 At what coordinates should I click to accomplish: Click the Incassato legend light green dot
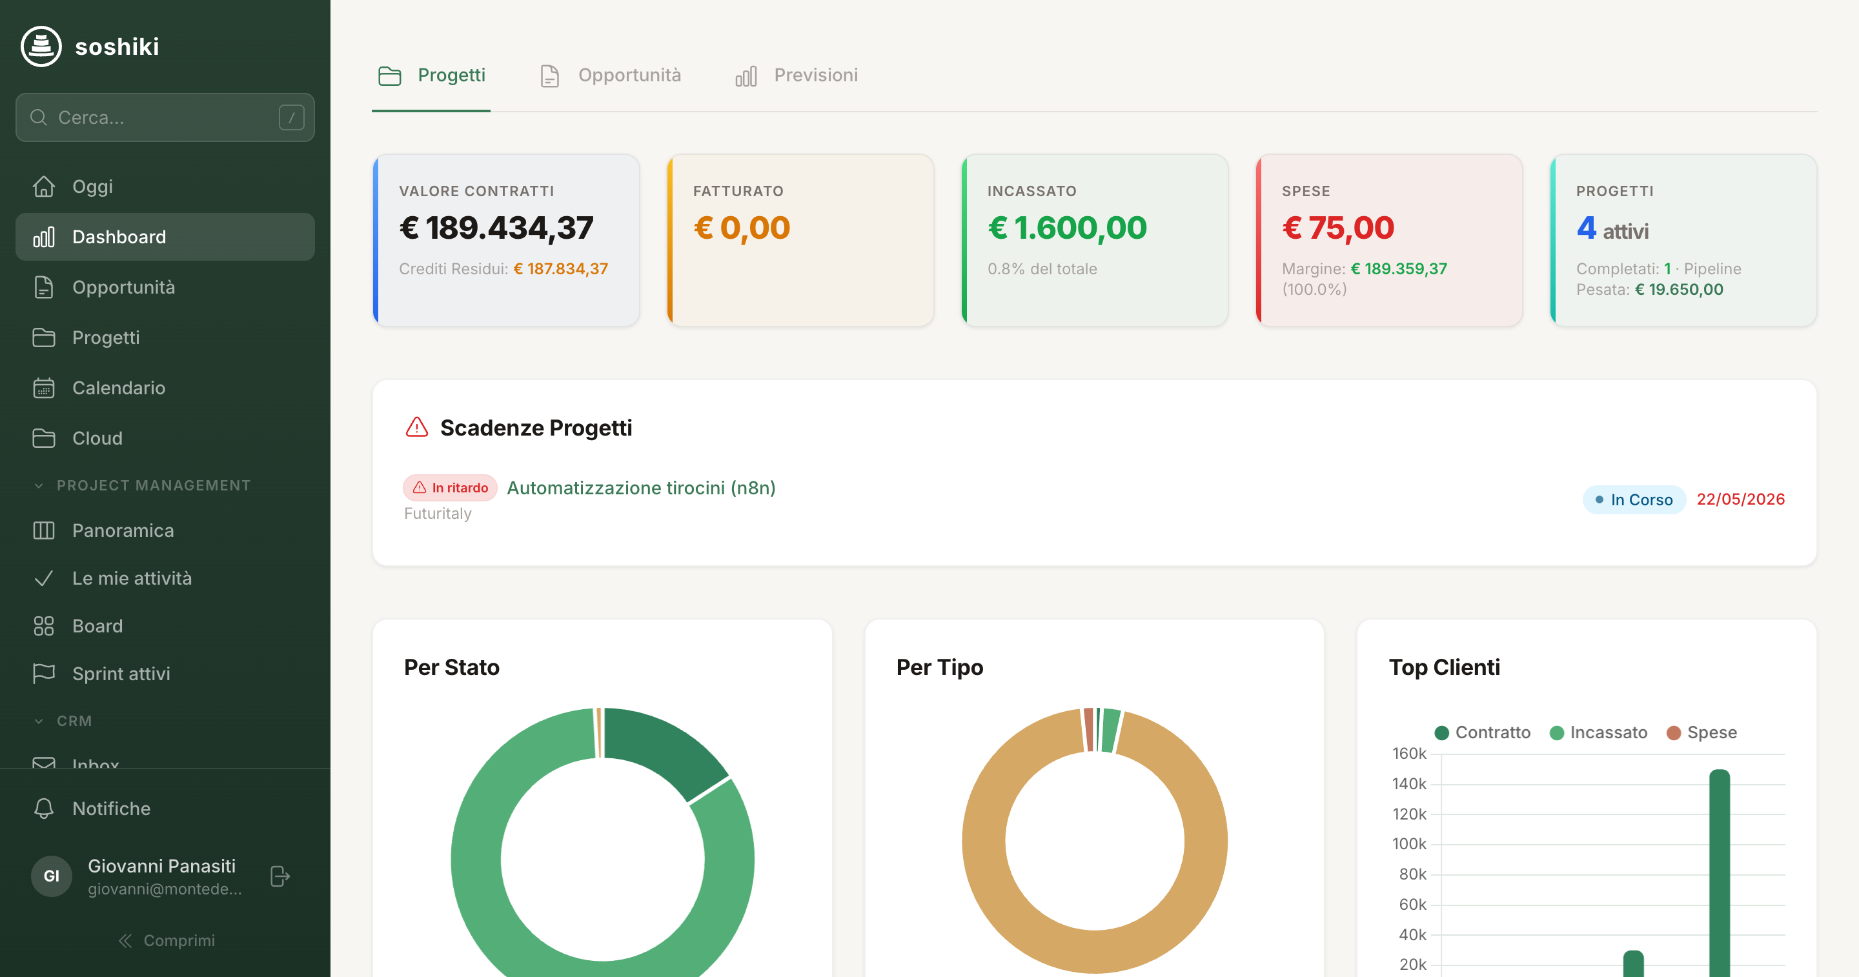1557,733
